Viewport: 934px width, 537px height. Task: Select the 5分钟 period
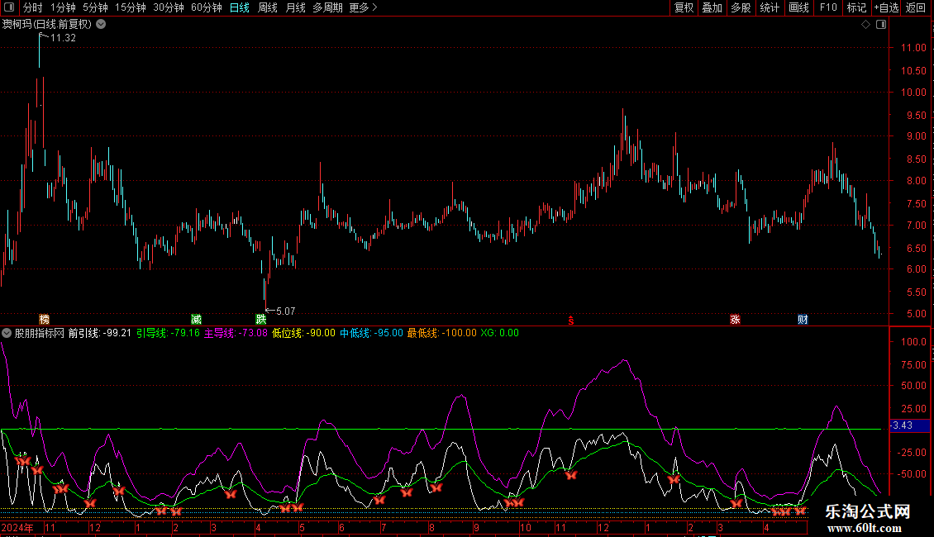[x=95, y=7]
